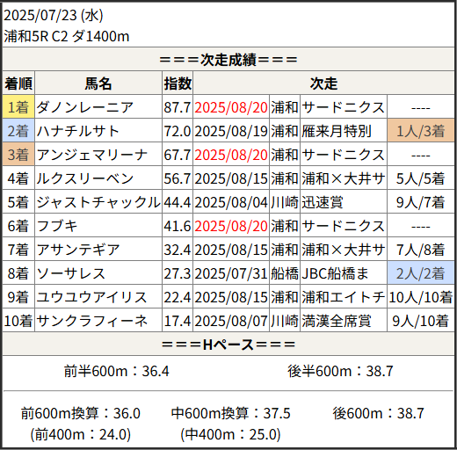Click horse name ダノンレーニア
This screenshot has height=450, width=457.
85,107
